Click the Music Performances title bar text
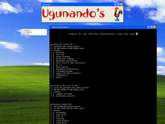 [60, 27]
